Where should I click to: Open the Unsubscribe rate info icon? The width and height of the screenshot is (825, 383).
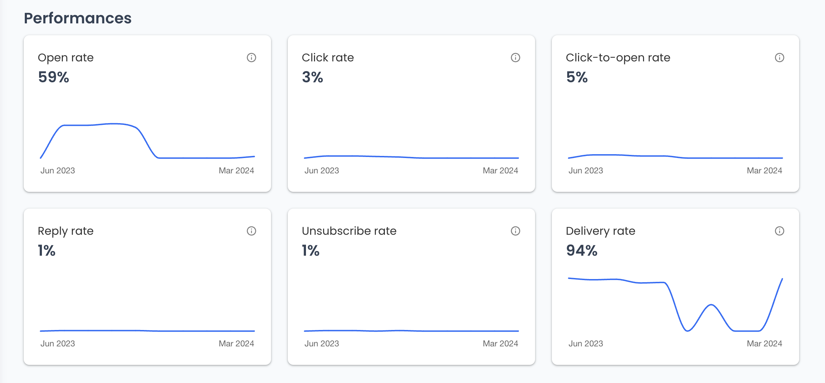516,231
